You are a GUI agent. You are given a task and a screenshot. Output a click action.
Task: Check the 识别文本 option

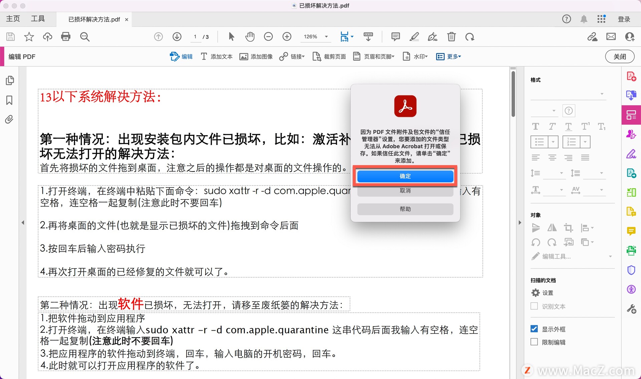click(534, 306)
